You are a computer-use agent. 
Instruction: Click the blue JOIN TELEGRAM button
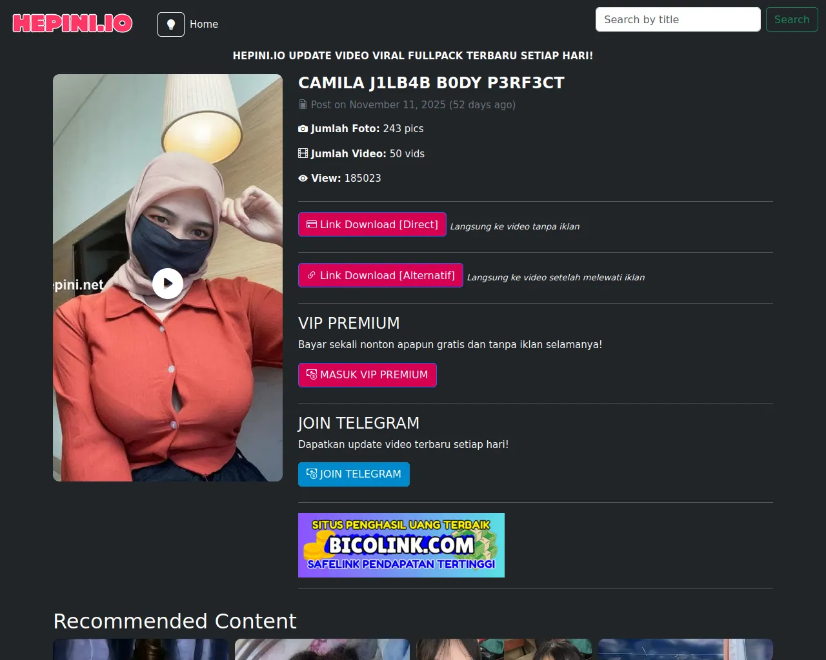[354, 474]
